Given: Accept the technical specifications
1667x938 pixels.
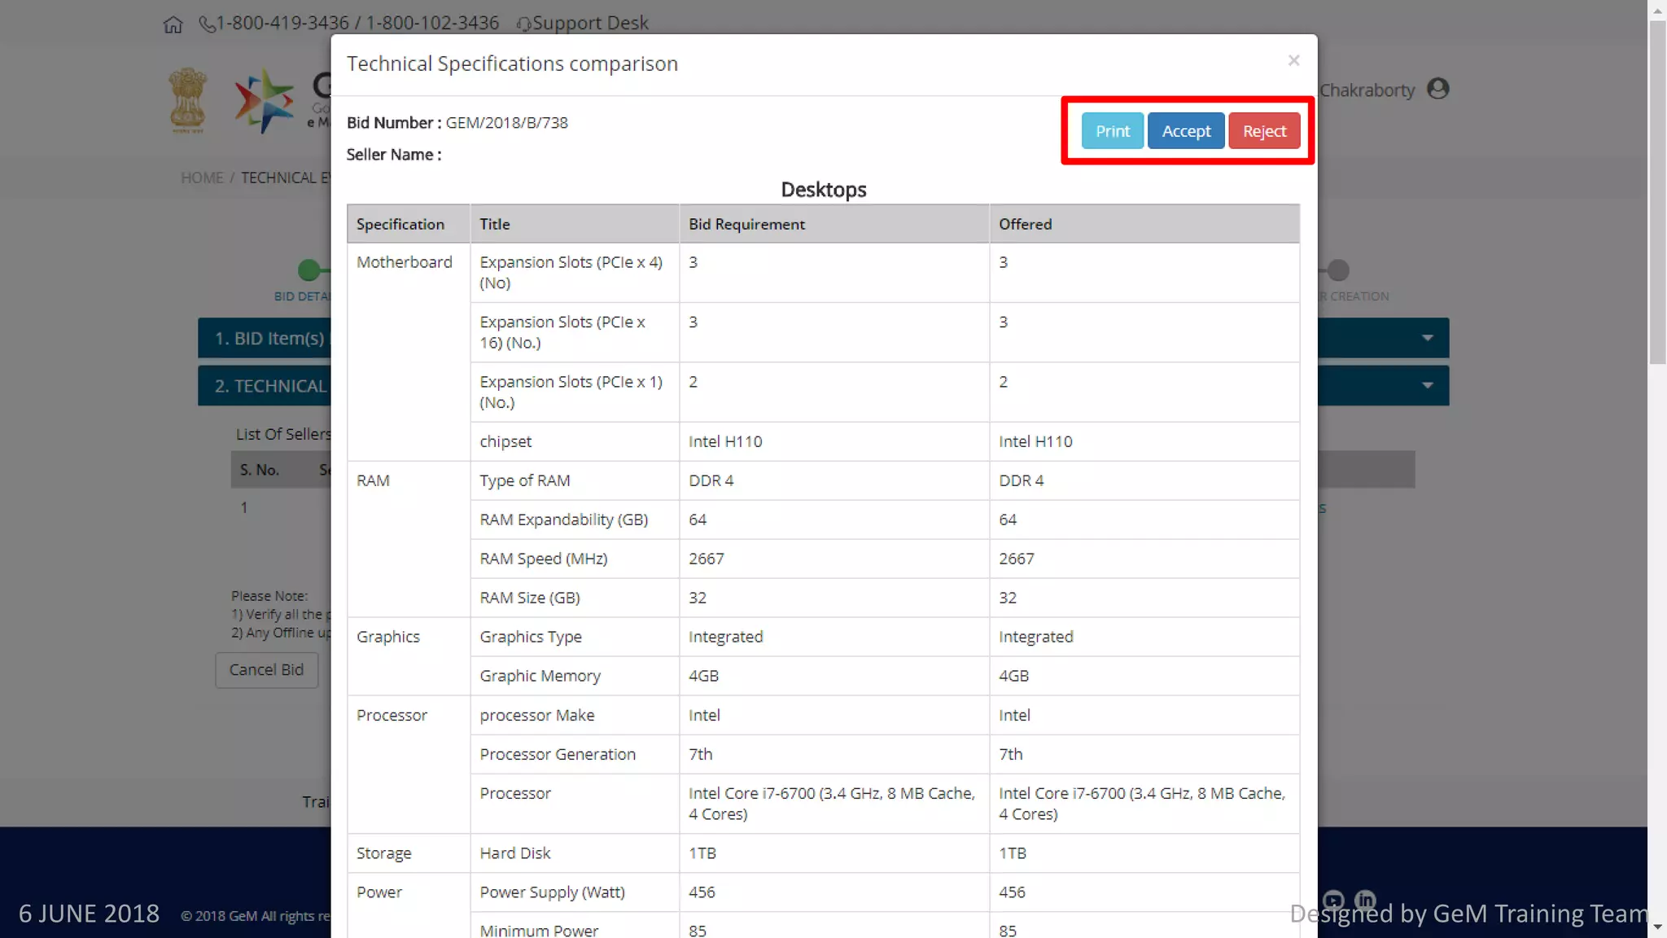Looking at the screenshot, I should coord(1185,131).
